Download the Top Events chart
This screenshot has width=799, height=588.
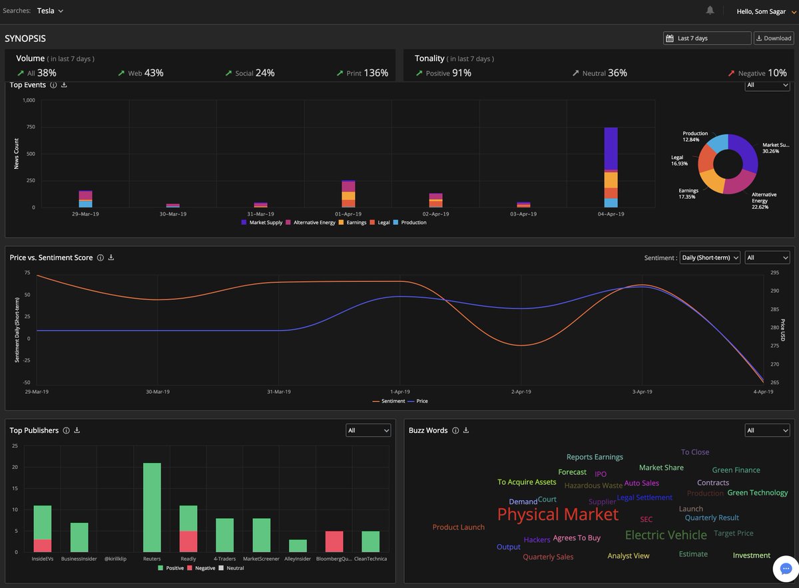pos(64,85)
